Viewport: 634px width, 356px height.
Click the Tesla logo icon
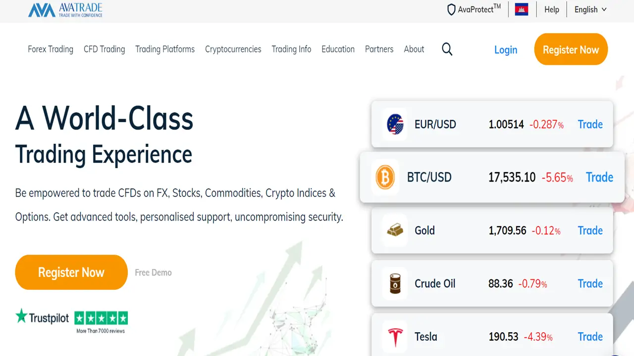pyautogui.click(x=395, y=337)
